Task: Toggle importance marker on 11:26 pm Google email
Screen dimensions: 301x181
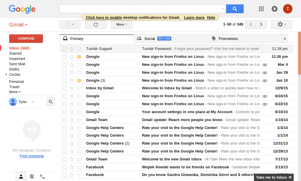Action: (79, 57)
